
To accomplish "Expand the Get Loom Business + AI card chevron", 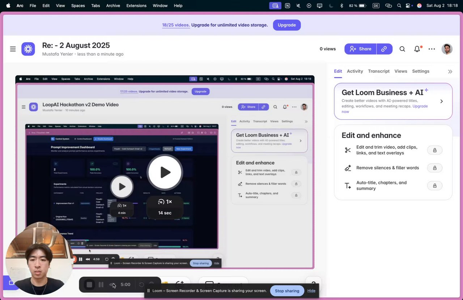I will [x=441, y=101].
